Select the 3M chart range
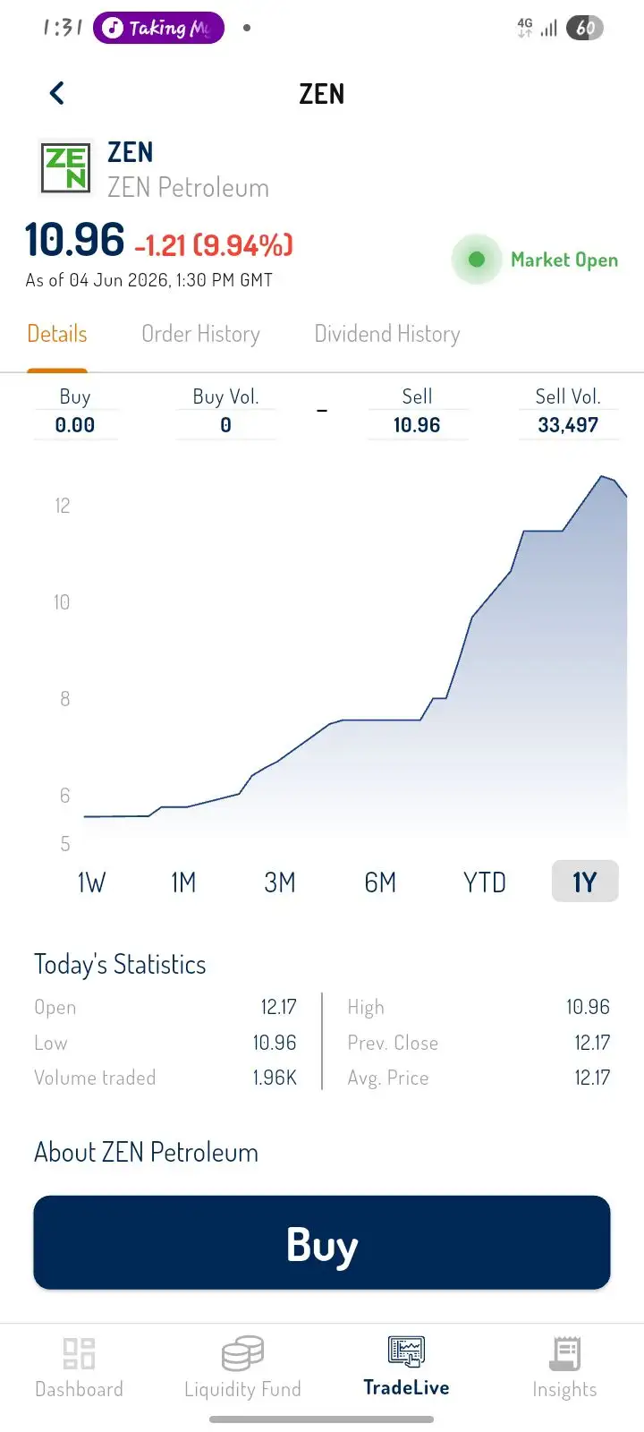This screenshot has height=1432, width=644. 280,882
